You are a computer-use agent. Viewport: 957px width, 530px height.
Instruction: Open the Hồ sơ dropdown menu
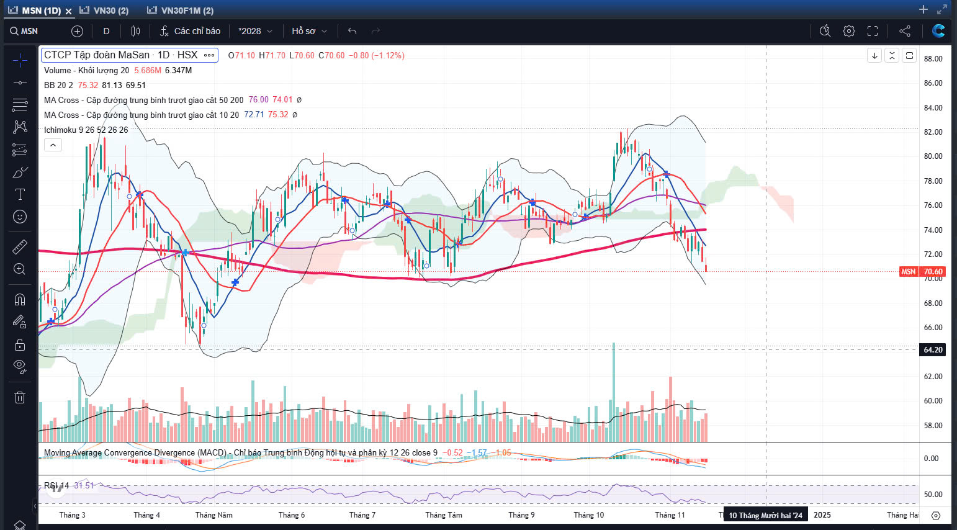(309, 31)
